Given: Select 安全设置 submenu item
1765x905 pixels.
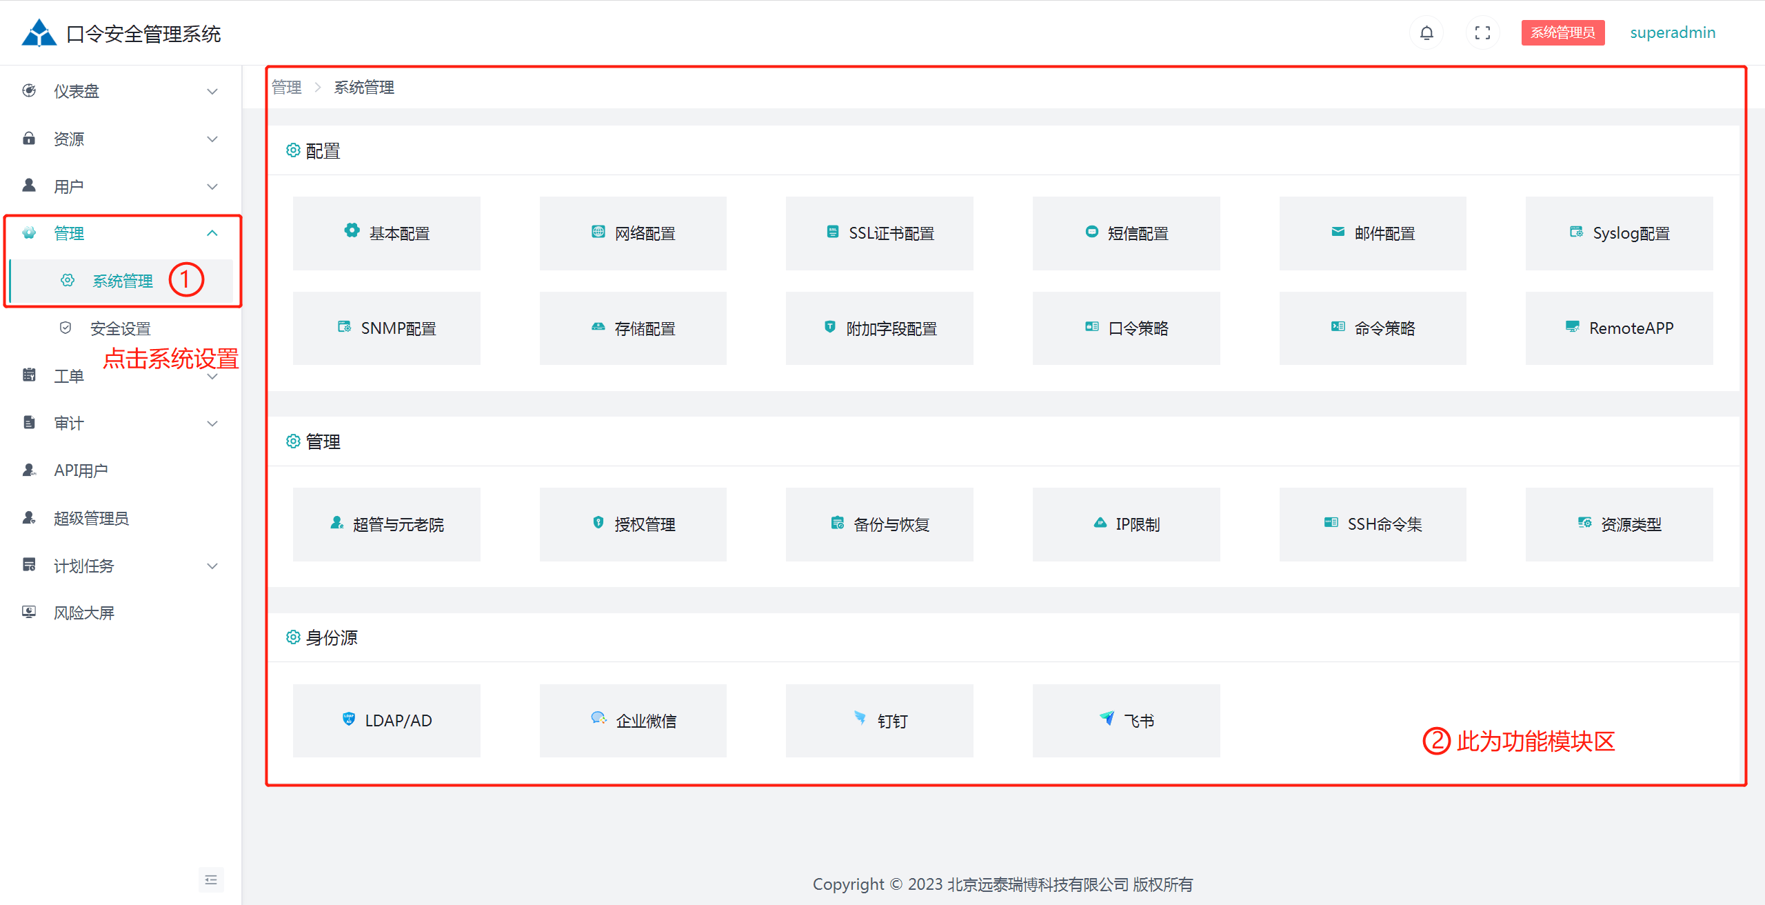Looking at the screenshot, I should pos(121,328).
